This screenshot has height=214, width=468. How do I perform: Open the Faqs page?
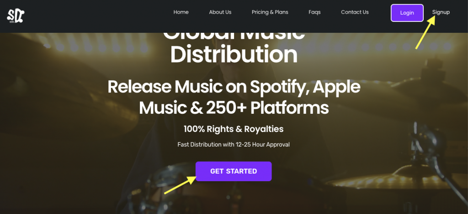(314, 12)
